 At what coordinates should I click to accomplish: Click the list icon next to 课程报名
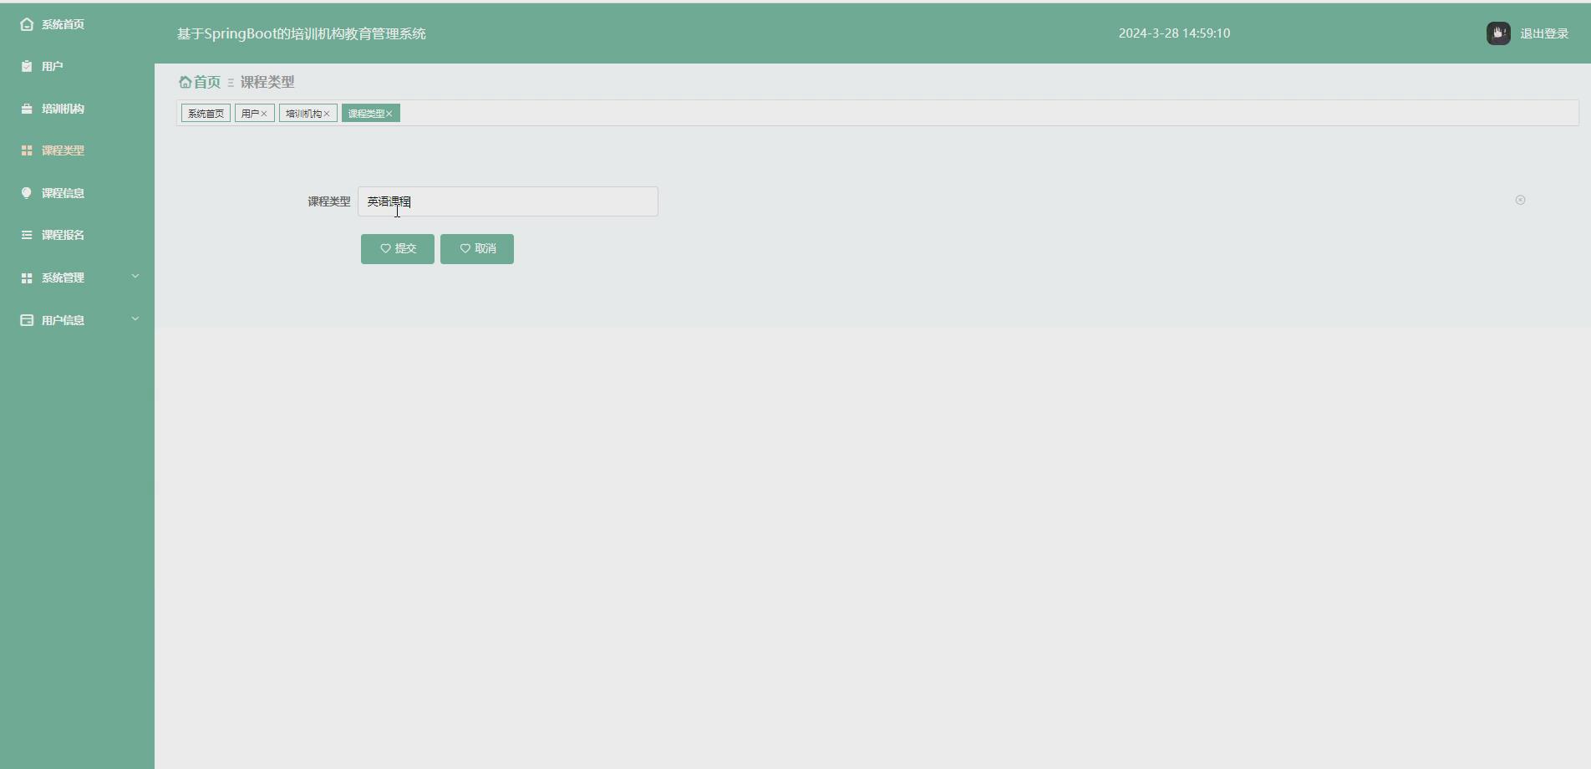[26, 235]
